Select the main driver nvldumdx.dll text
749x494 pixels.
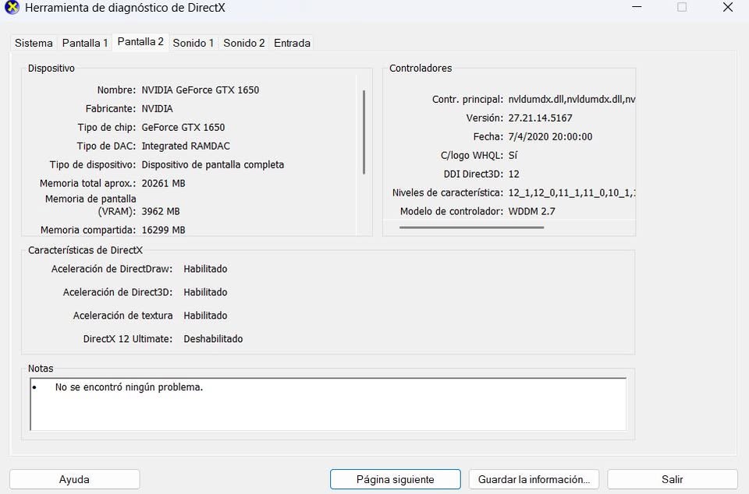571,99
